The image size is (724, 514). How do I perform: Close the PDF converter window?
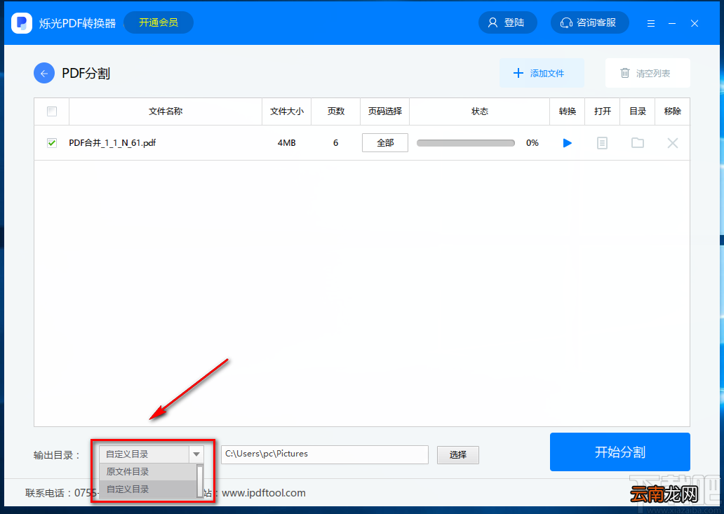point(695,23)
